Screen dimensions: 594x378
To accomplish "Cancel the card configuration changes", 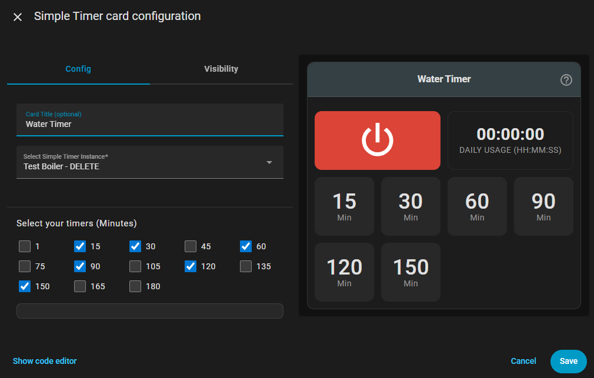I will 523,361.
